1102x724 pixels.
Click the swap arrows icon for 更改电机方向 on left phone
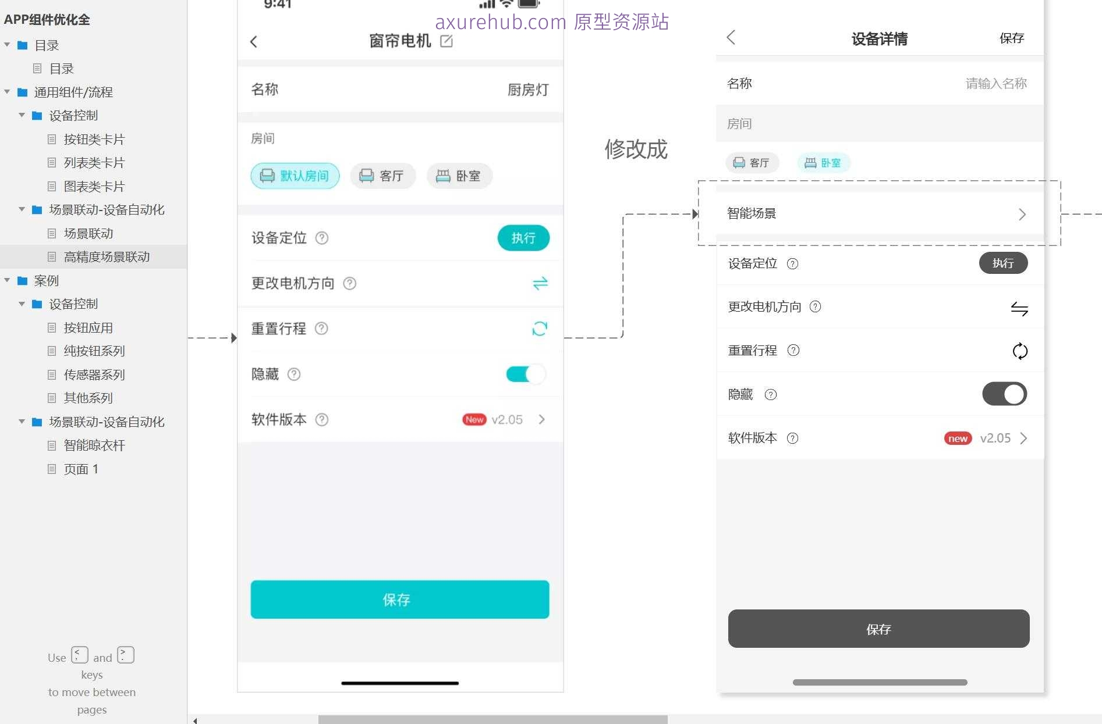coord(540,283)
